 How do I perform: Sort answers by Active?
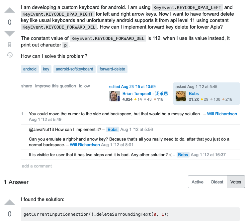point(198,182)
